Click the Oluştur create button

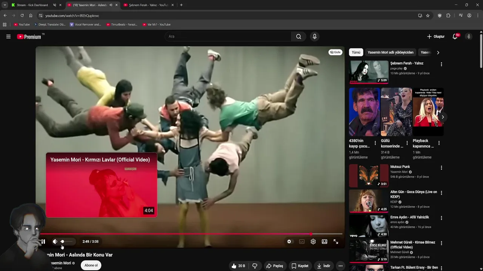coord(435,37)
